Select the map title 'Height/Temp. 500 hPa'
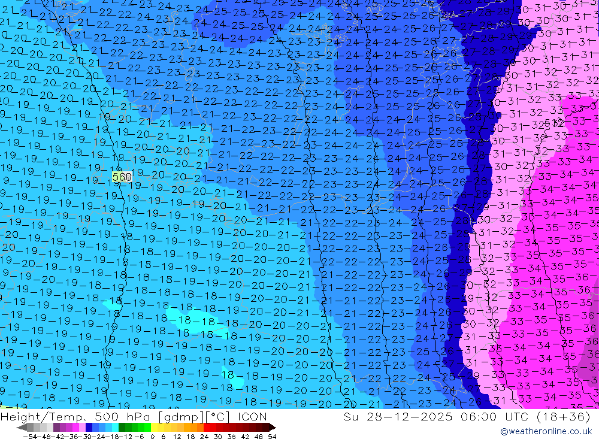This screenshot has height=439, width=599. 76,416
